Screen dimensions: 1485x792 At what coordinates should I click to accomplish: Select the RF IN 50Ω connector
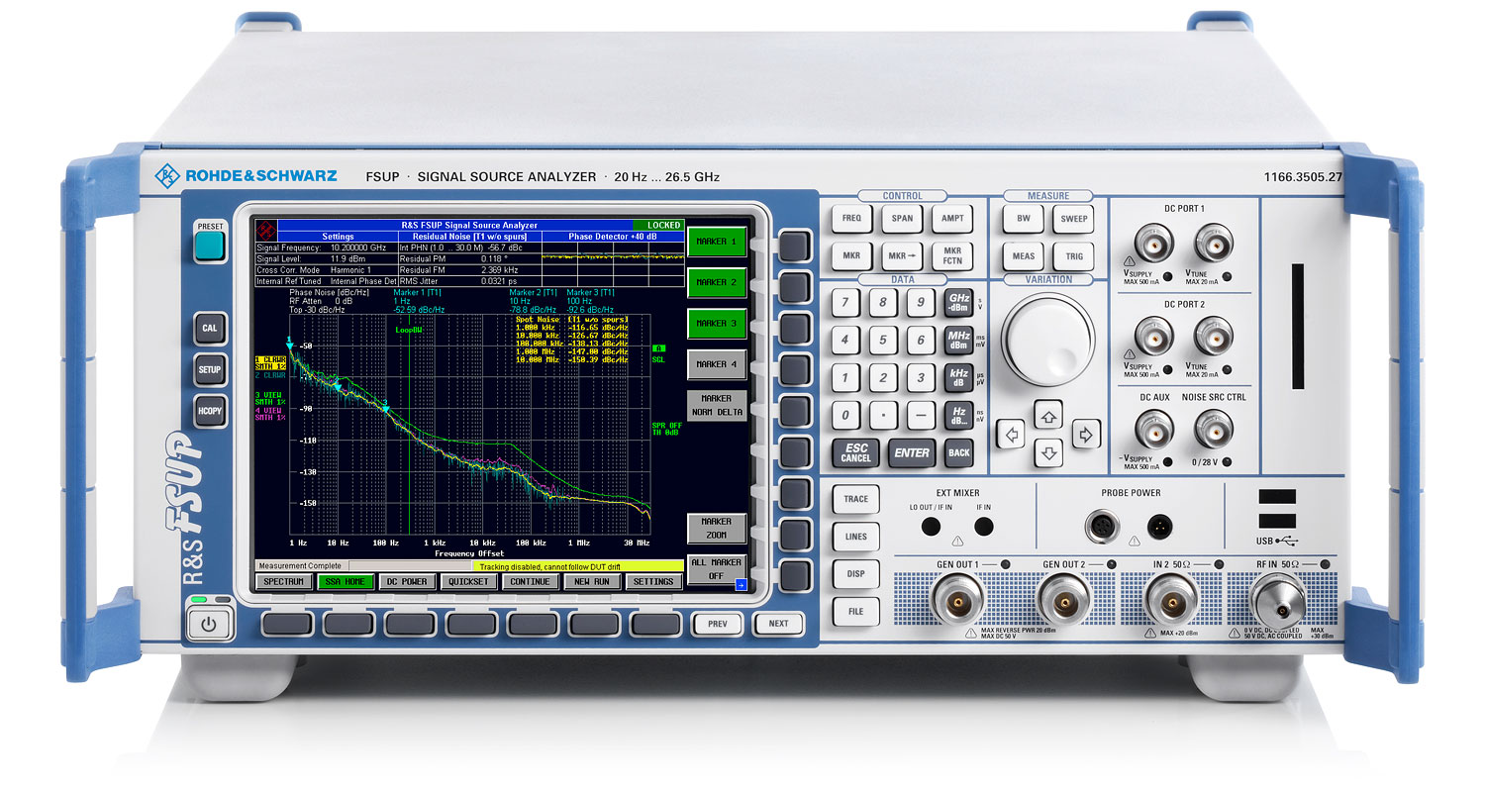(1278, 601)
